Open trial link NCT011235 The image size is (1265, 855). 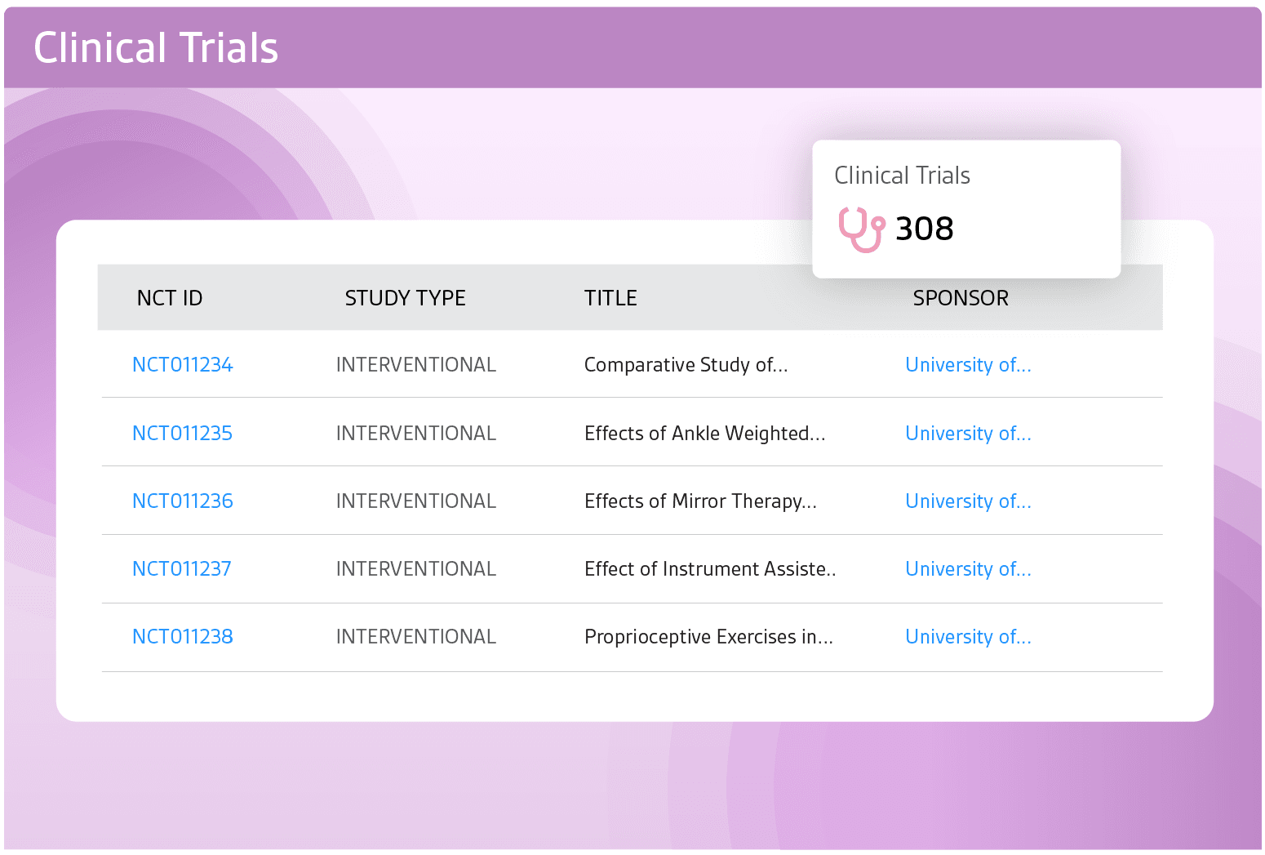[x=183, y=434]
